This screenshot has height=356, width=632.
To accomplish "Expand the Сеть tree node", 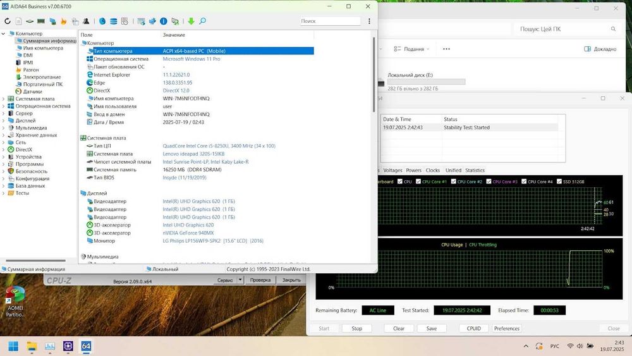I will pos(4,142).
